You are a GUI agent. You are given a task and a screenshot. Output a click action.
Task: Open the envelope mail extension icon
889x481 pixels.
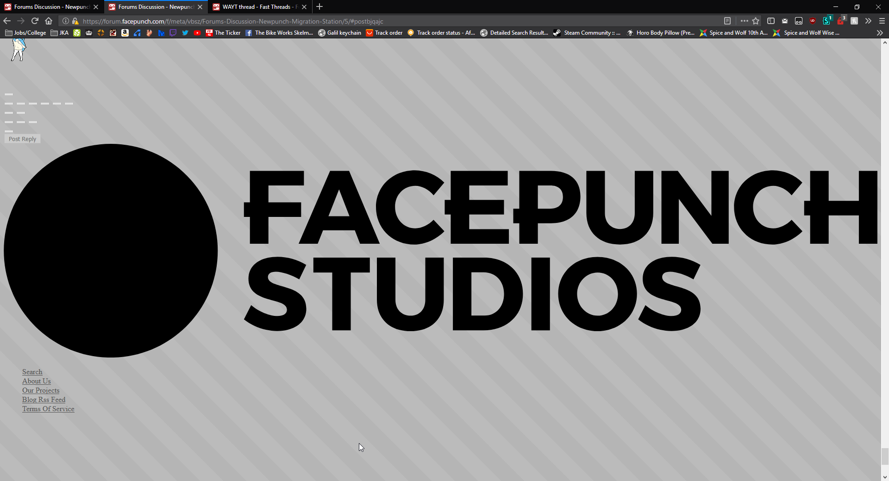pyautogui.click(x=785, y=21)
